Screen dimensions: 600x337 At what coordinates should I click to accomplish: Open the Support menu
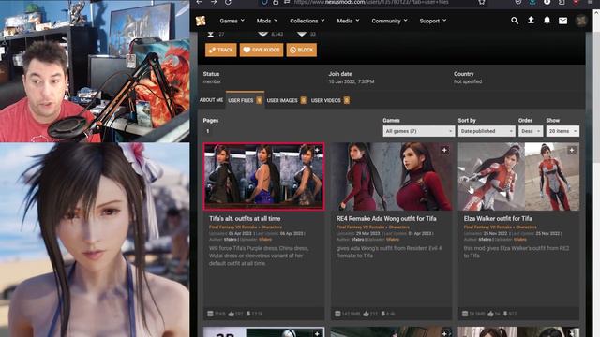(x=433, y=21)
